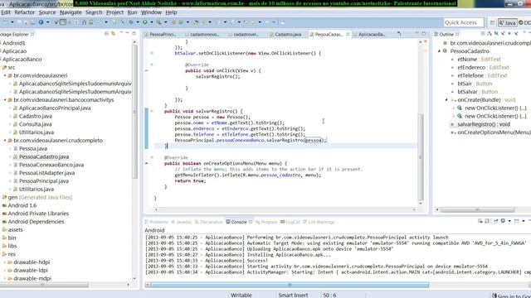This screenshot has width=531, height=298.
Task: Click the Package Explorer vertical scrollbar
Action: click(134, 112)
